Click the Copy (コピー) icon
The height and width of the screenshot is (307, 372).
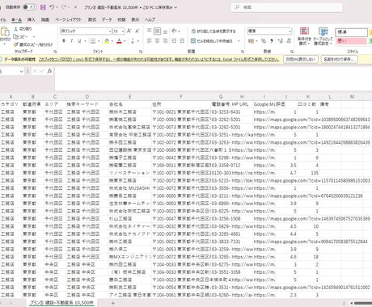pos(15,36)
